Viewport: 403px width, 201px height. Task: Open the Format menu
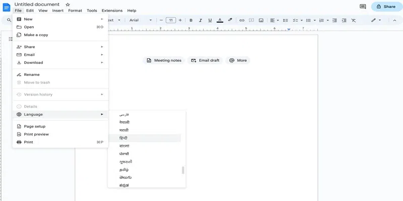point(75,11)
